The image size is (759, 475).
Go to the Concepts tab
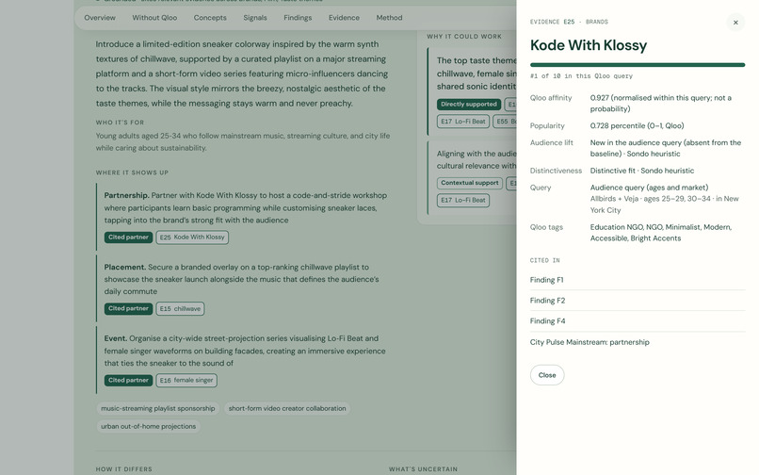(x=210, y=18)
